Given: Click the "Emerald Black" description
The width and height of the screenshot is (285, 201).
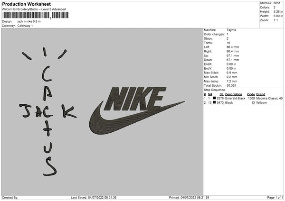Looking at the screenshot, I should tap(235, 98).
